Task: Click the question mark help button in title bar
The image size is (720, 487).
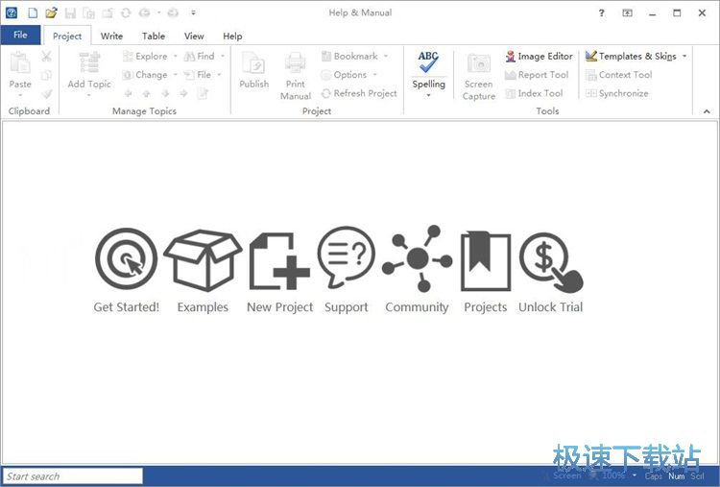Action: (602, 12)
